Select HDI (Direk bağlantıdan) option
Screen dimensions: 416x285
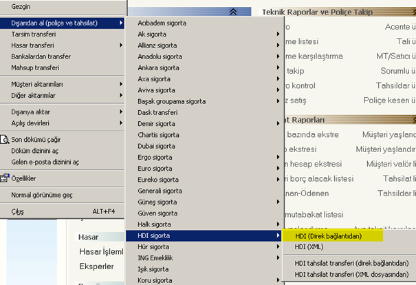point(328,236)
